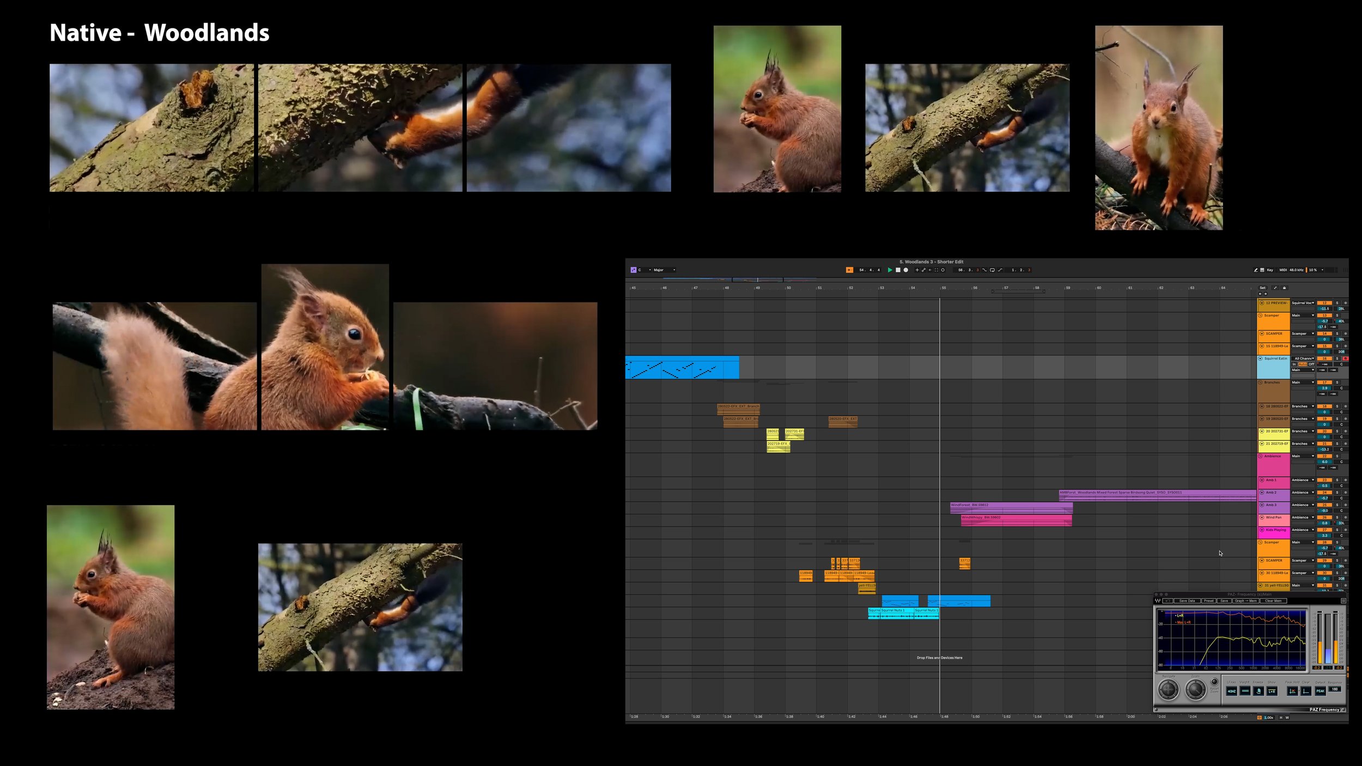Enable Draw Mode pencil icon

click(x=1255, y=270)
